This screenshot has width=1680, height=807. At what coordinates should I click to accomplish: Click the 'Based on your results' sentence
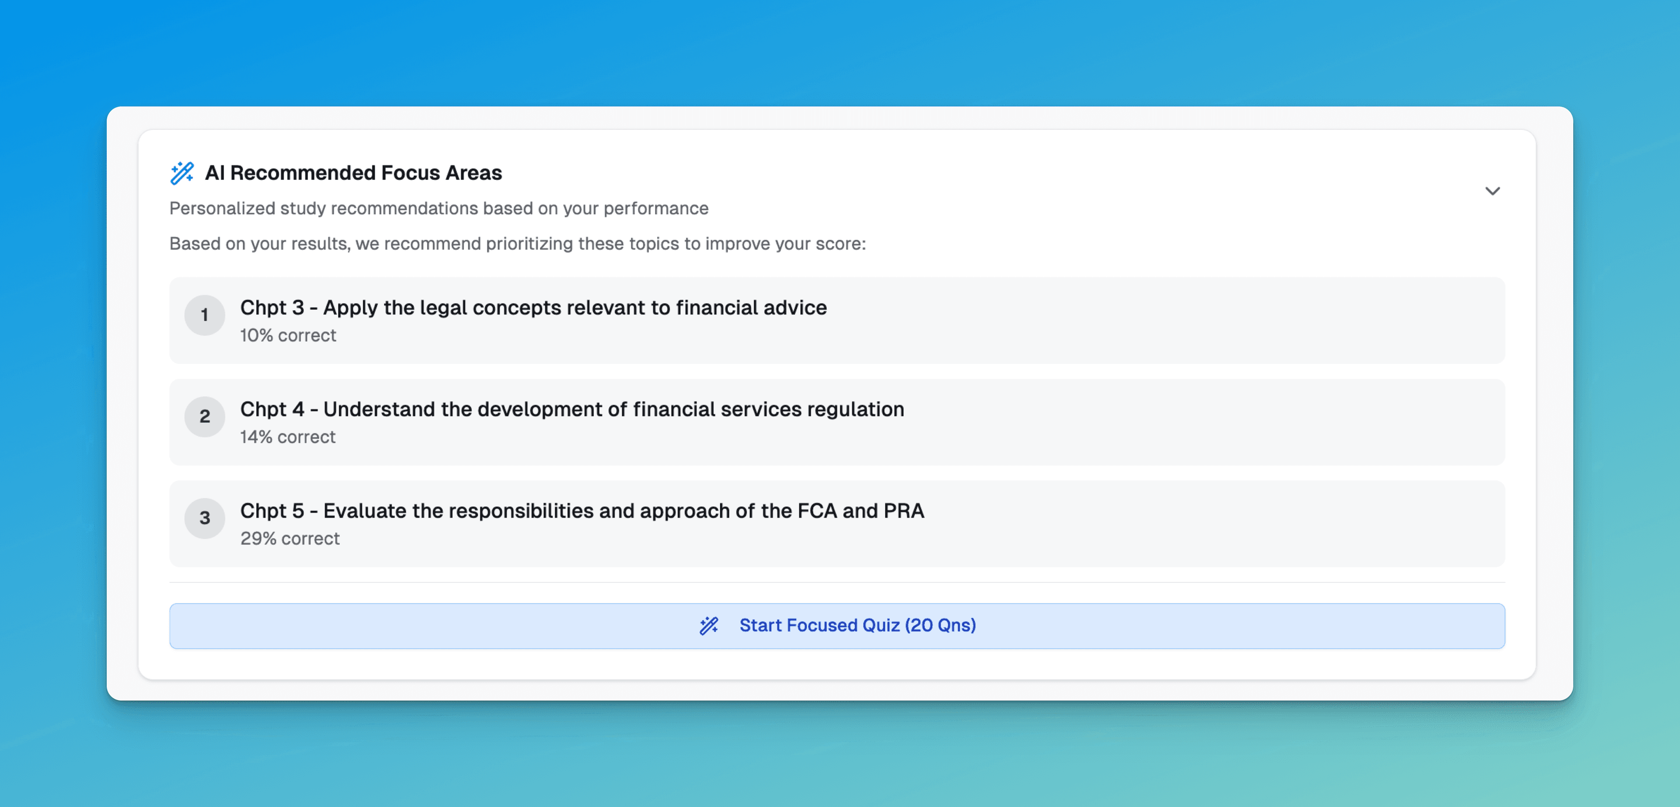click(518, 244)
